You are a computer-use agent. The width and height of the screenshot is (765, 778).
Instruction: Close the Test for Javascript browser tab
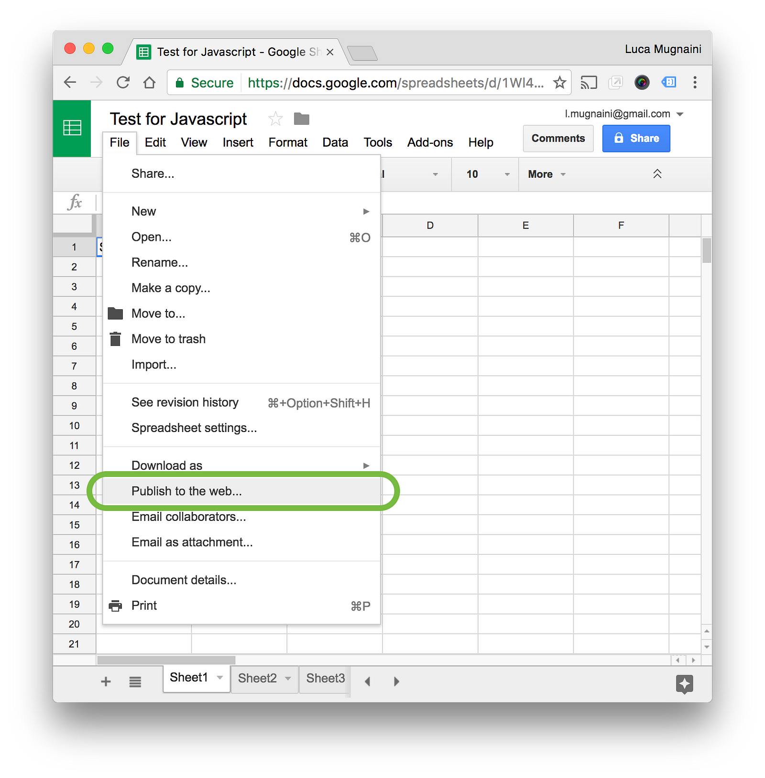point(330,52)
